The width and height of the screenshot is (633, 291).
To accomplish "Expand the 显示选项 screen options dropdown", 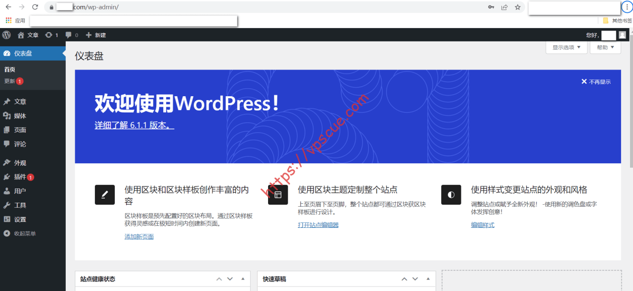I will [567, 47].
